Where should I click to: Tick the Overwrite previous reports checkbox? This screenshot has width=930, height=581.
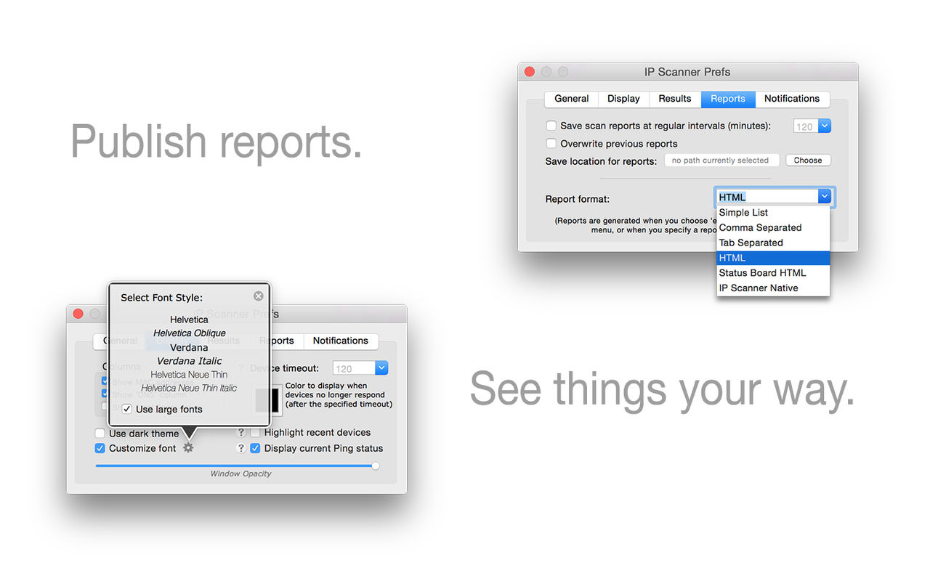point(551,143)
